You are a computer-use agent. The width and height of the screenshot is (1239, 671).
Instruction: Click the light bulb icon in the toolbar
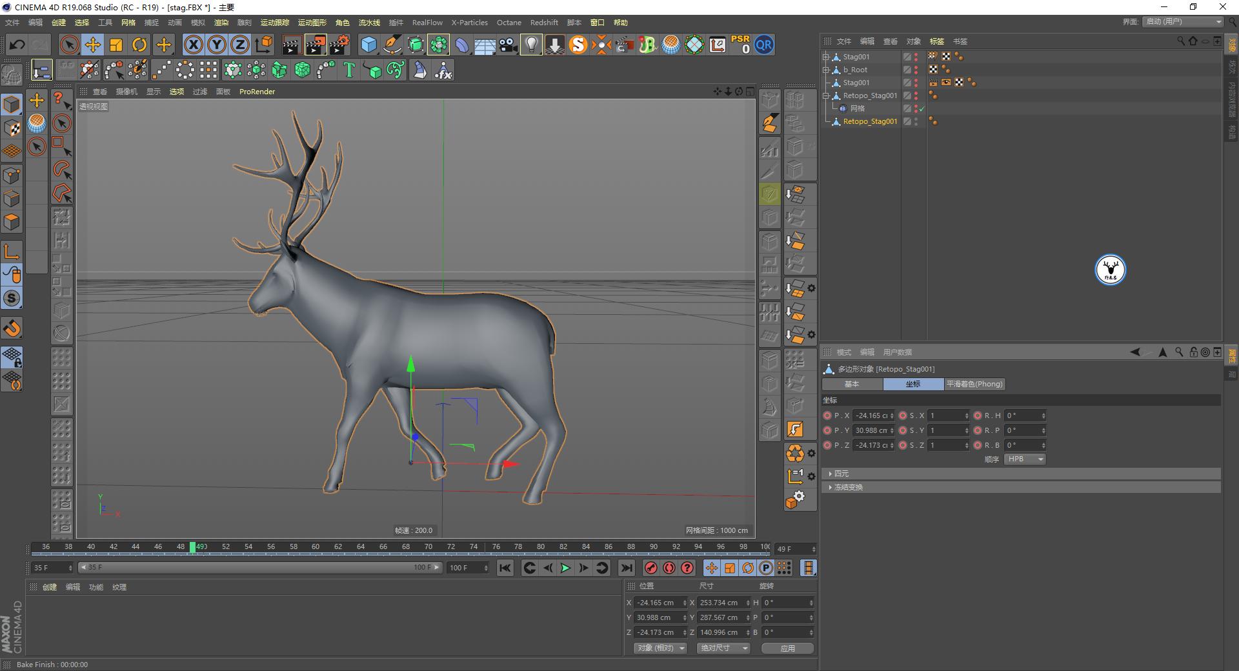coord(531,45)
